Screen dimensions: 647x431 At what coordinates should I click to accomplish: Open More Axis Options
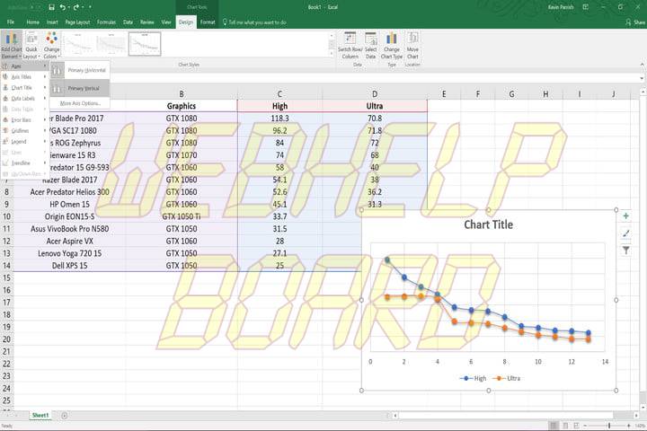pos(80,103)
